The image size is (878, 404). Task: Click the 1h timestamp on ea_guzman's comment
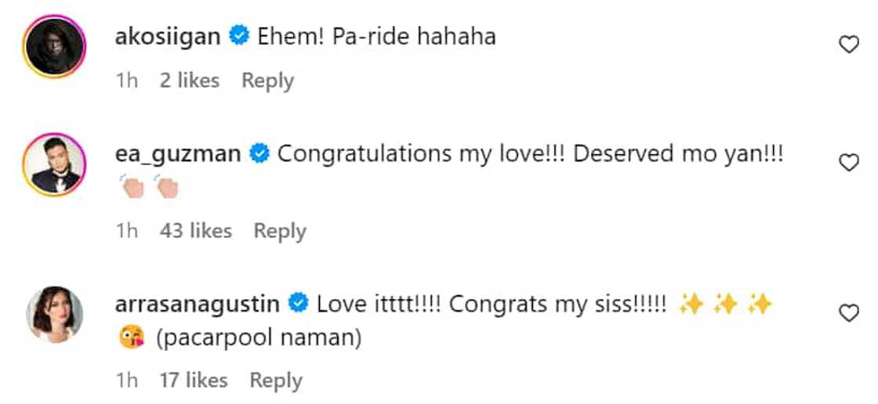pos(126,231)
